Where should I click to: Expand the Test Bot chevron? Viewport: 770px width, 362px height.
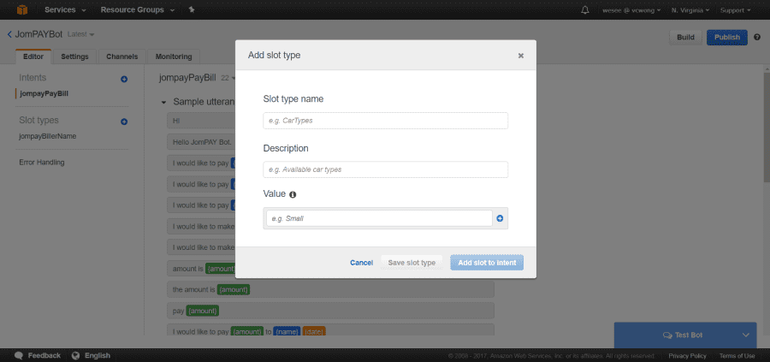746,335
